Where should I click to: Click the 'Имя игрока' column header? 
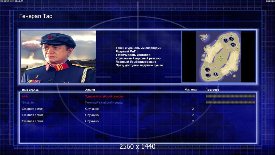[30, 90]
